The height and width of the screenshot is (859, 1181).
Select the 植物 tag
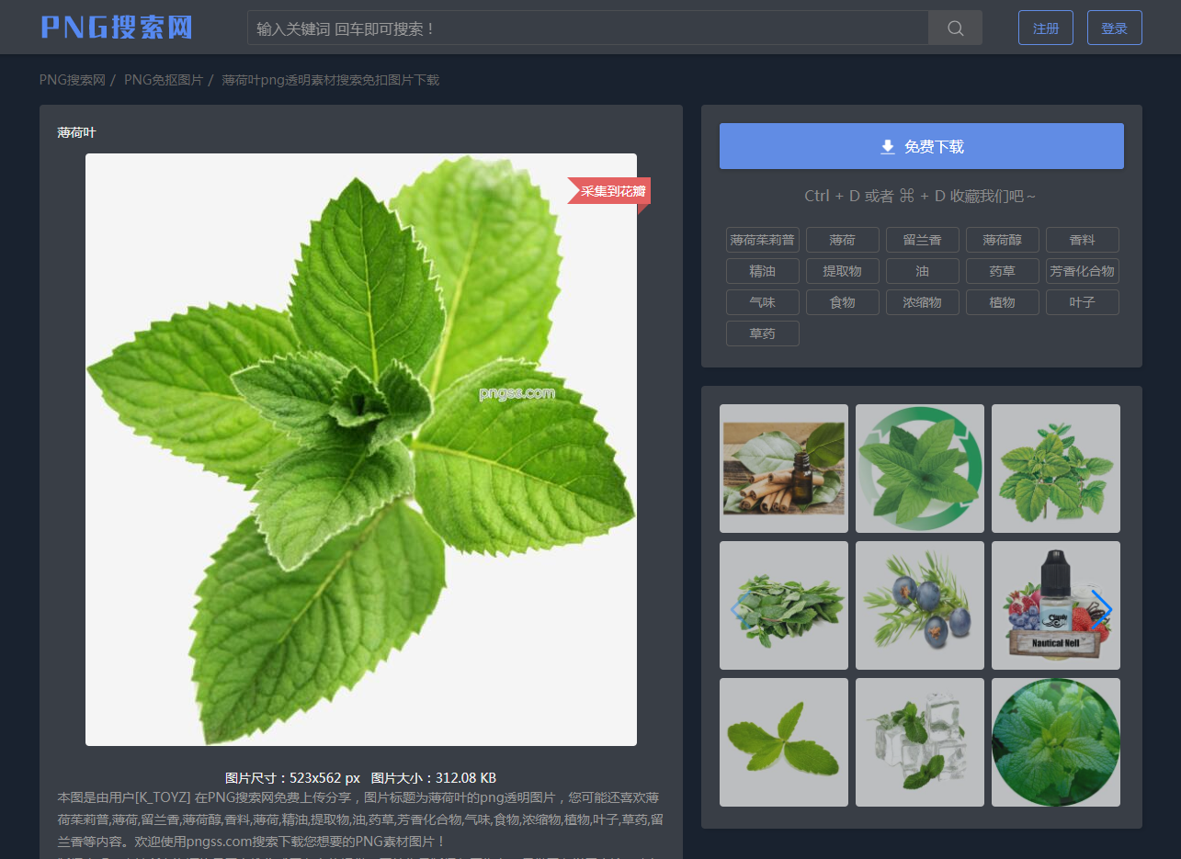coord(1003,302)
